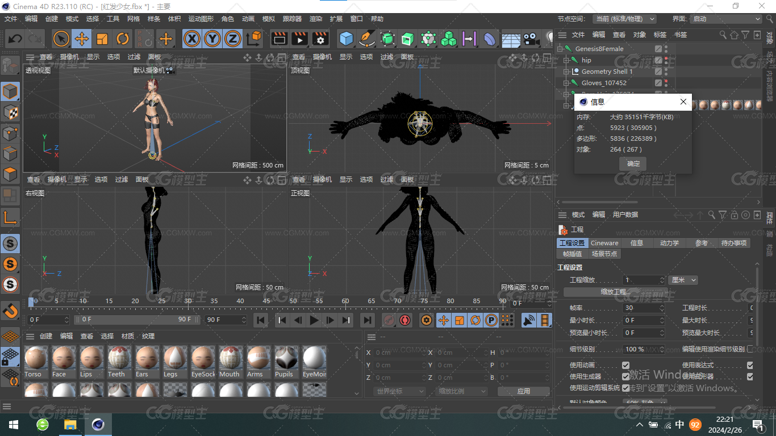Open the 场景节点 tab

604,254
